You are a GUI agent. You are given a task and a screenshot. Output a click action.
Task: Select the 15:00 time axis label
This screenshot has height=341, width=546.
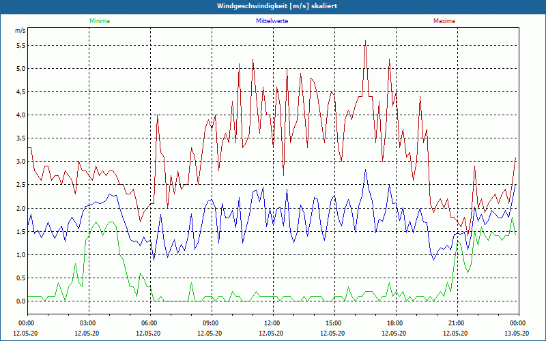334,323
